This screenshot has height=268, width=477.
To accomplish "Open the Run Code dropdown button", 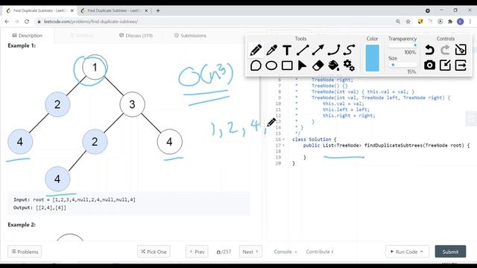I will (408, 252).
